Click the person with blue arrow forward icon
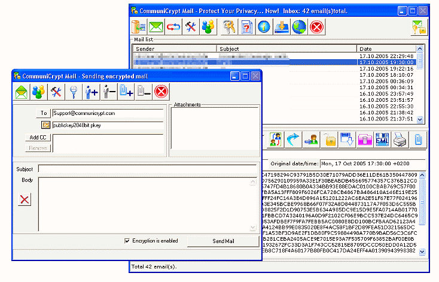The height and width of the screenshot is (282, 439). (x=311, y=140)
